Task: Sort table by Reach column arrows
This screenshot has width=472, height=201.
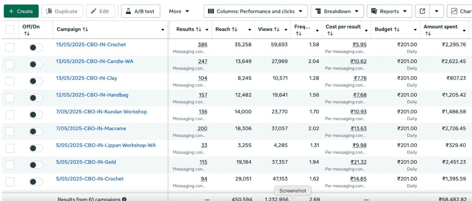Action: click(235, 30)
